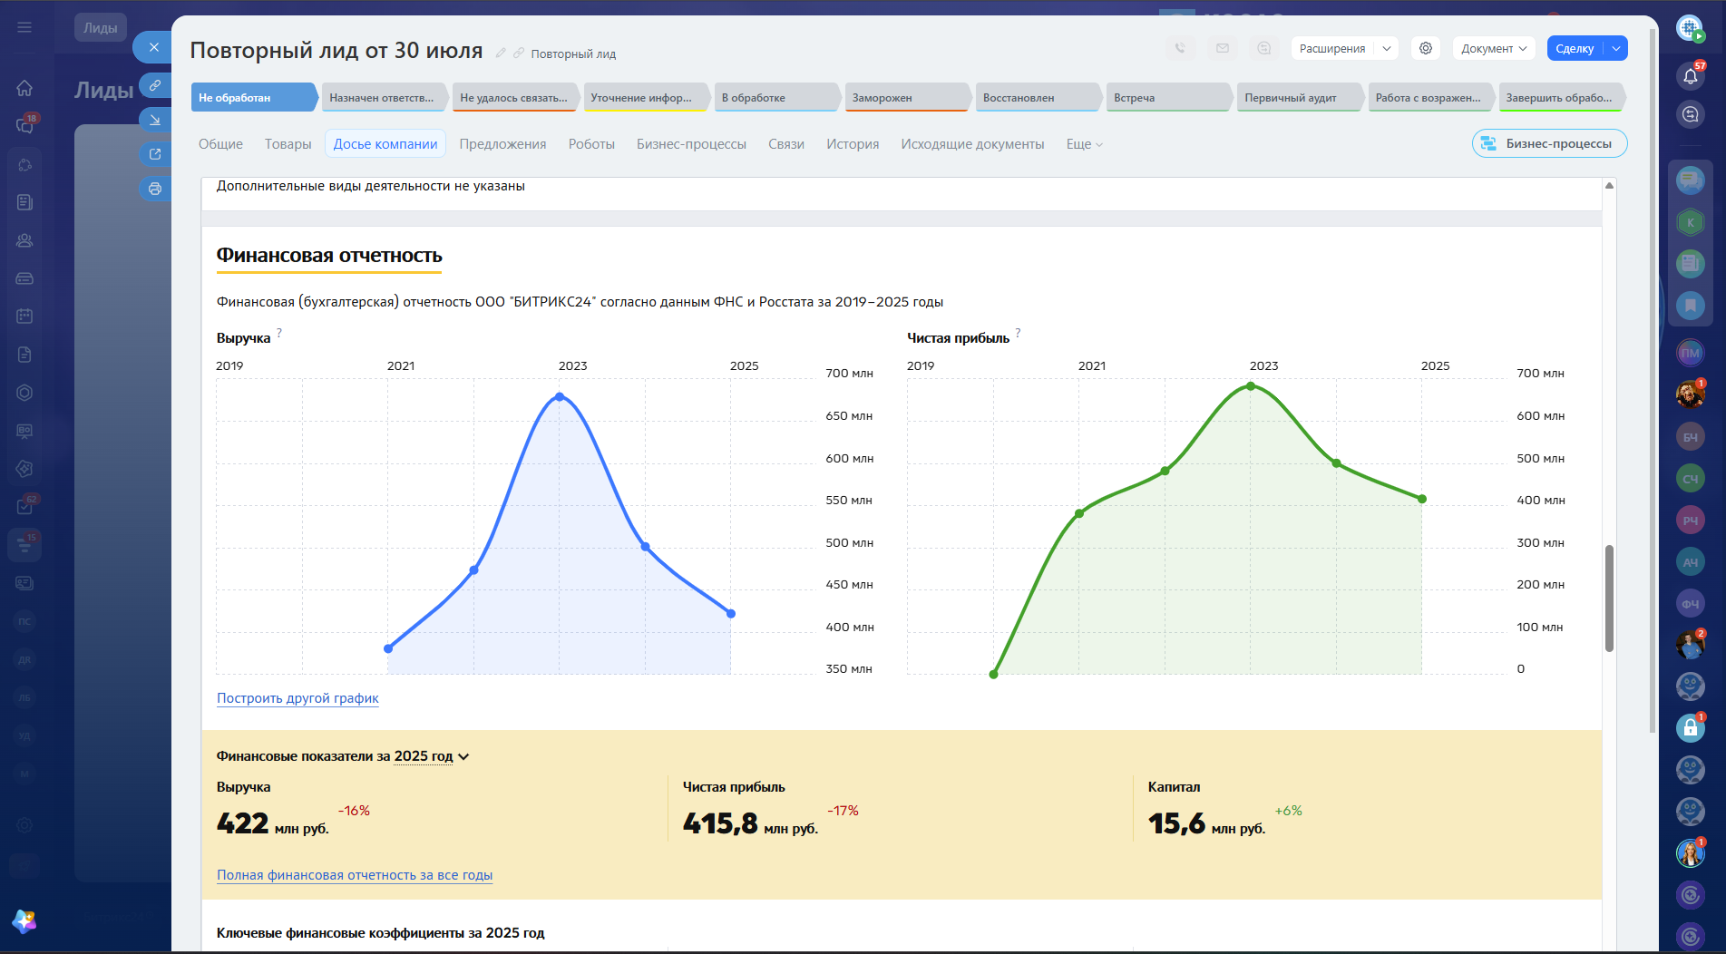Click the chat bubble icon in header
The height and width of the screenshot is (954, 1726).
(1264, 48)
